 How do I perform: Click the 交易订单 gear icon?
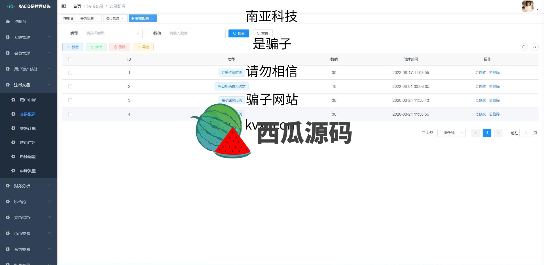[x=13, y=128]
